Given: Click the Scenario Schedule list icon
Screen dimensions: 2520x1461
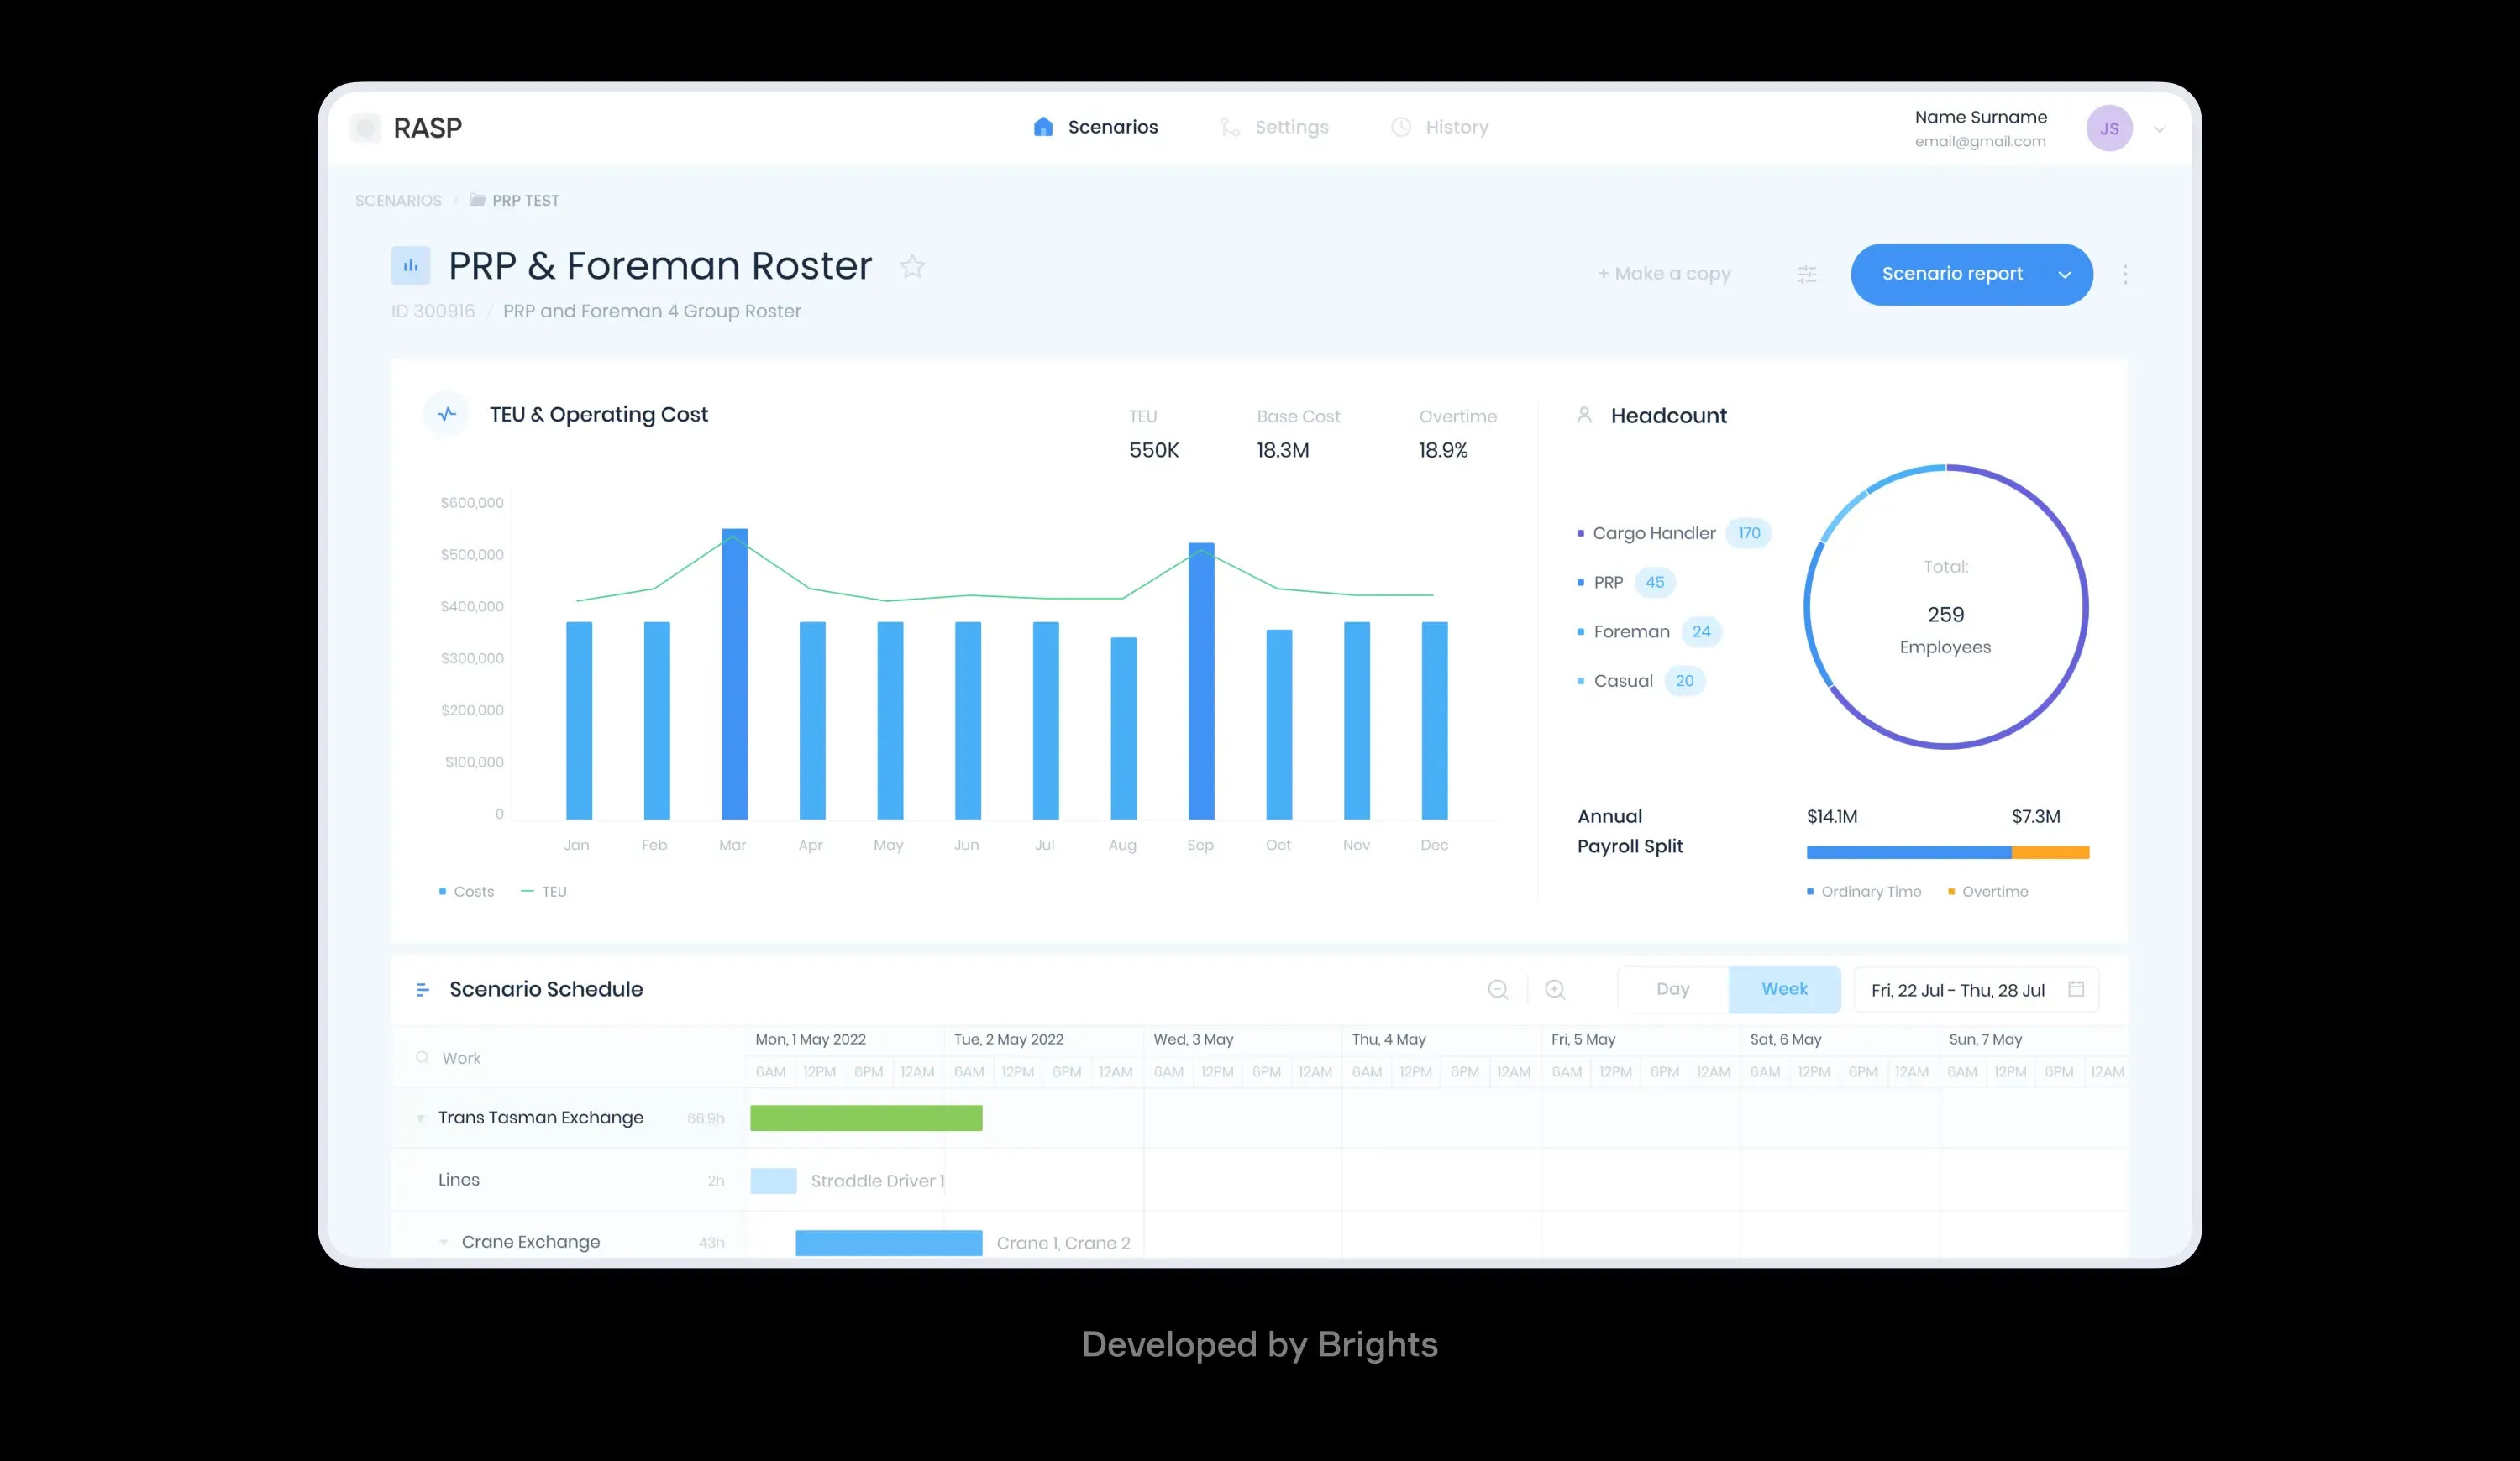Looking at the screenshot, I should click(422, 989).
